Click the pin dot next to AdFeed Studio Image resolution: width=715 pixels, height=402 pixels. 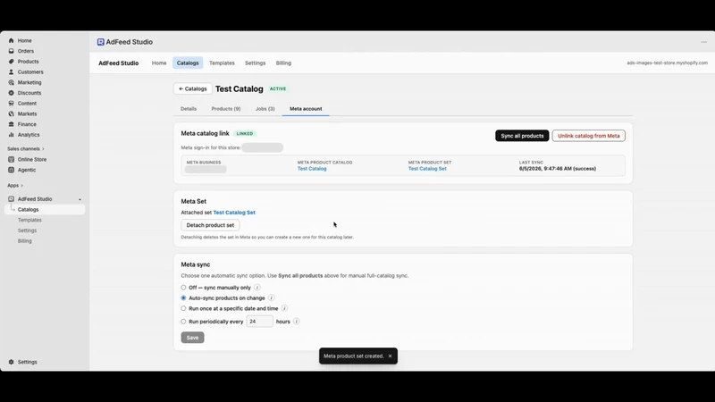(x=80, y=199)
